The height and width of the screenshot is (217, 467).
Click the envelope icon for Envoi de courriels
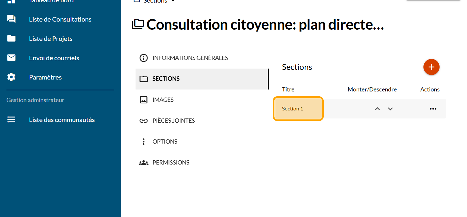point(11,58)
